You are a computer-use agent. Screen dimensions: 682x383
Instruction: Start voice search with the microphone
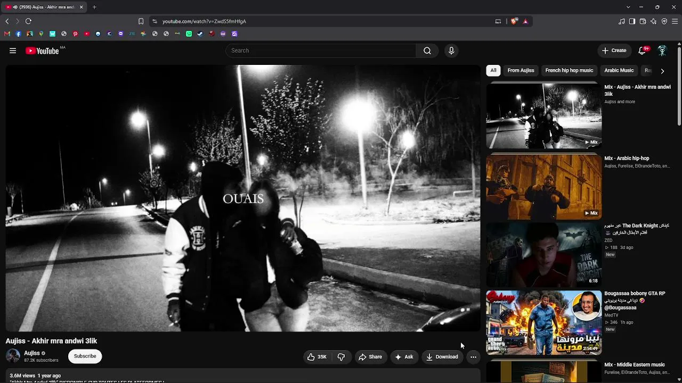451,51
